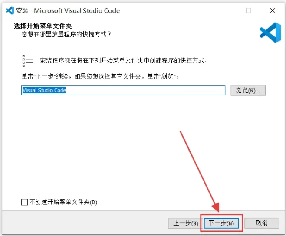Click the instruction line starting with 单击"下一步"继续
This screenshot has height=236, width=286.
click(x=100, y=76)
